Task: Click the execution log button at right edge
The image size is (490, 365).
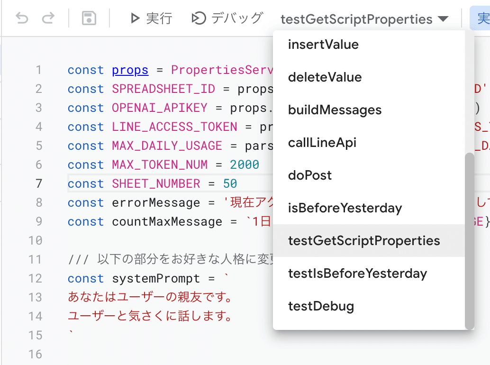Action: click(482, 19)
